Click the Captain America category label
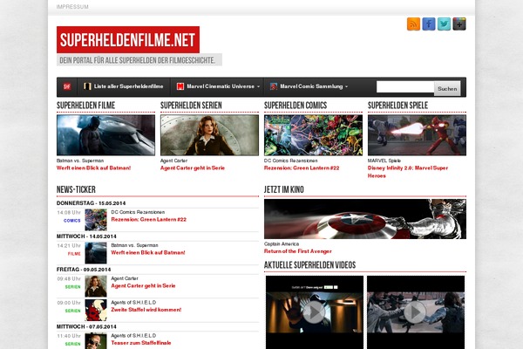 click(x=282, y=243)
